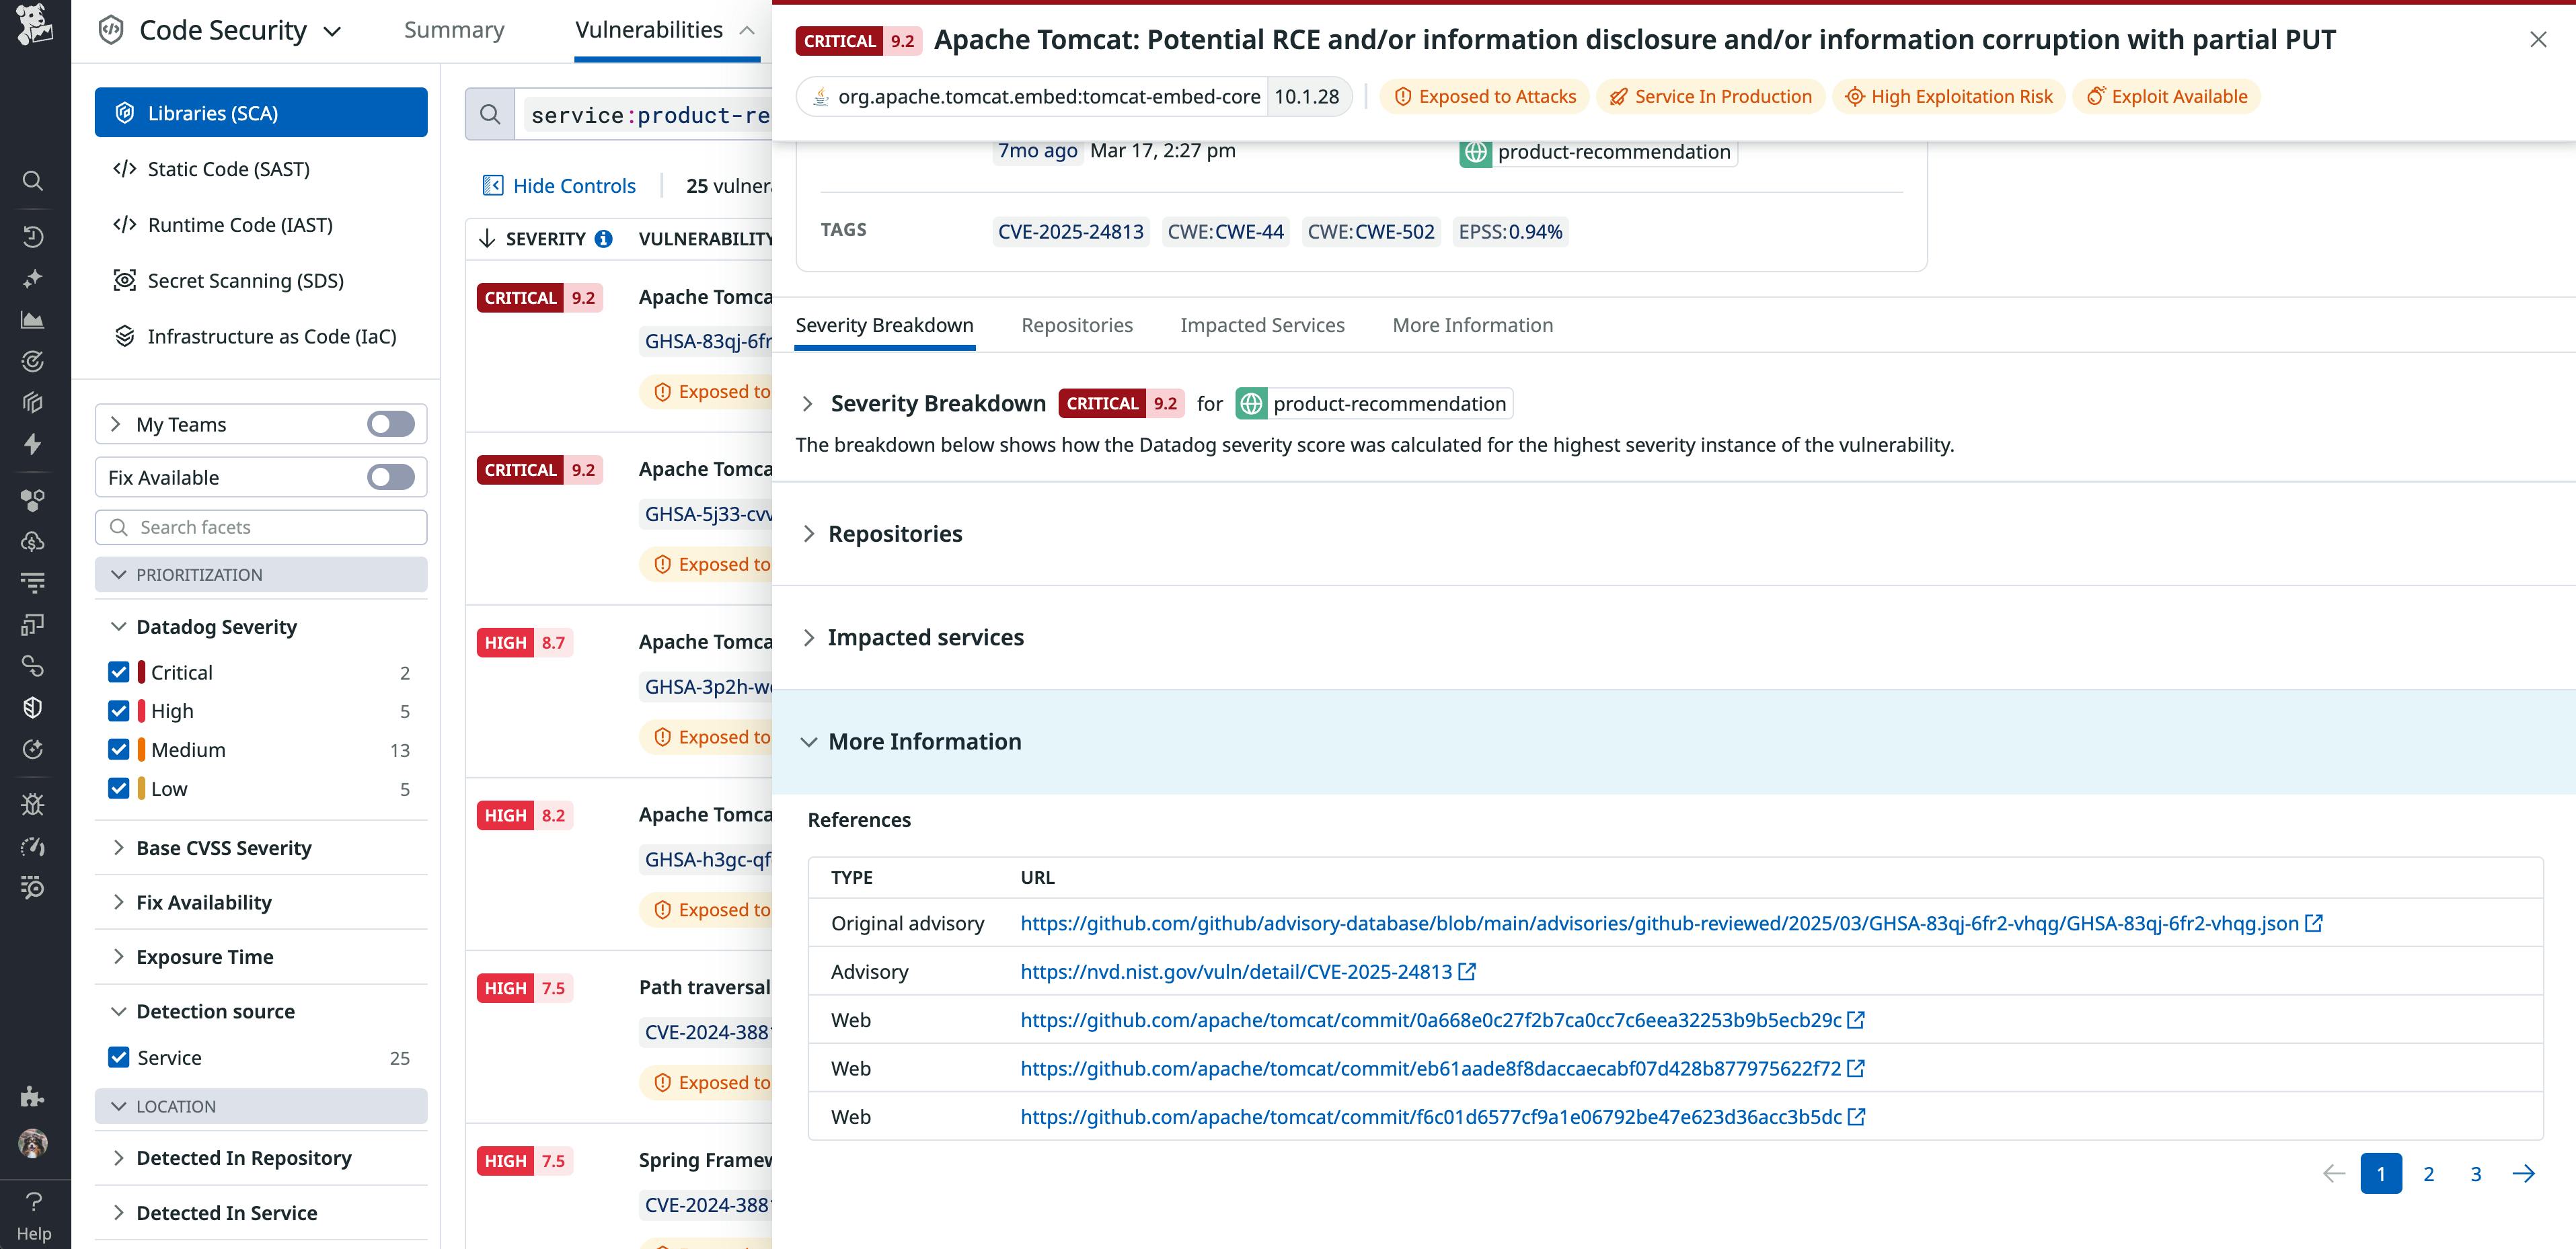
Task: Click the search magnifier in the left navigation rail
Action: tap(33, 181)
